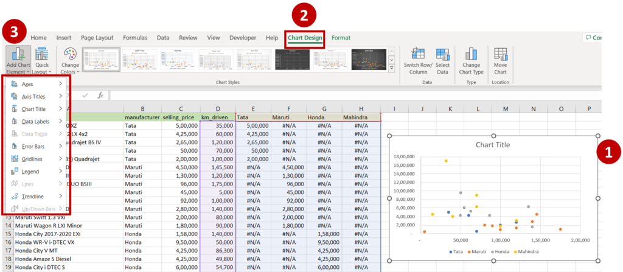Switch to the Insert tab
This screenshot has height=272, width=623.
click(x=63, y=38)
